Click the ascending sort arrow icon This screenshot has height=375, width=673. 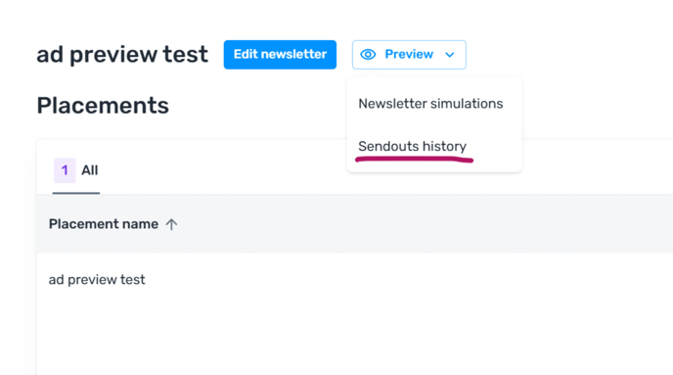172,224
